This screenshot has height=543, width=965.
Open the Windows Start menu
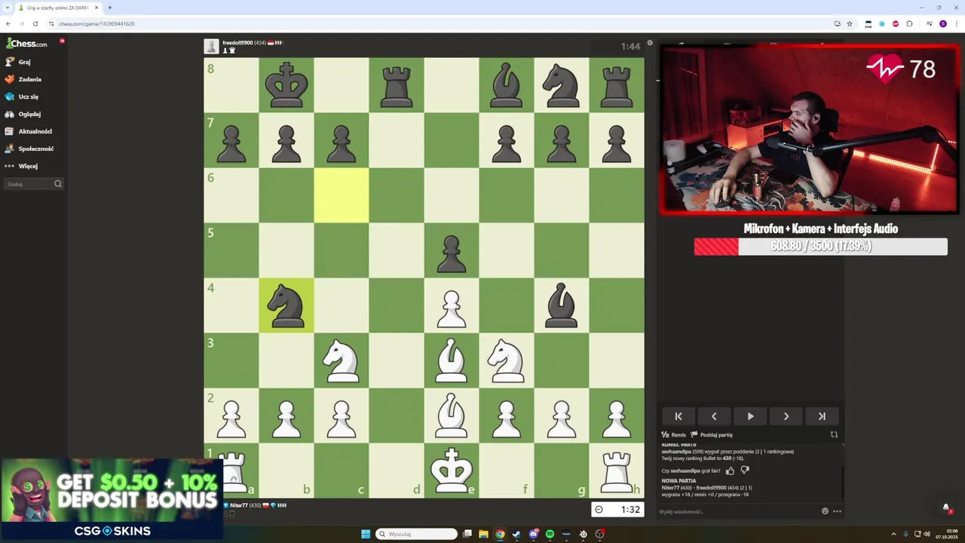click(x=366, y=534)
